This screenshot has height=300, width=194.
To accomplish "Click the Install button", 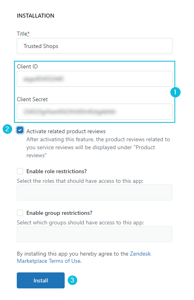I will coord(41,280).
